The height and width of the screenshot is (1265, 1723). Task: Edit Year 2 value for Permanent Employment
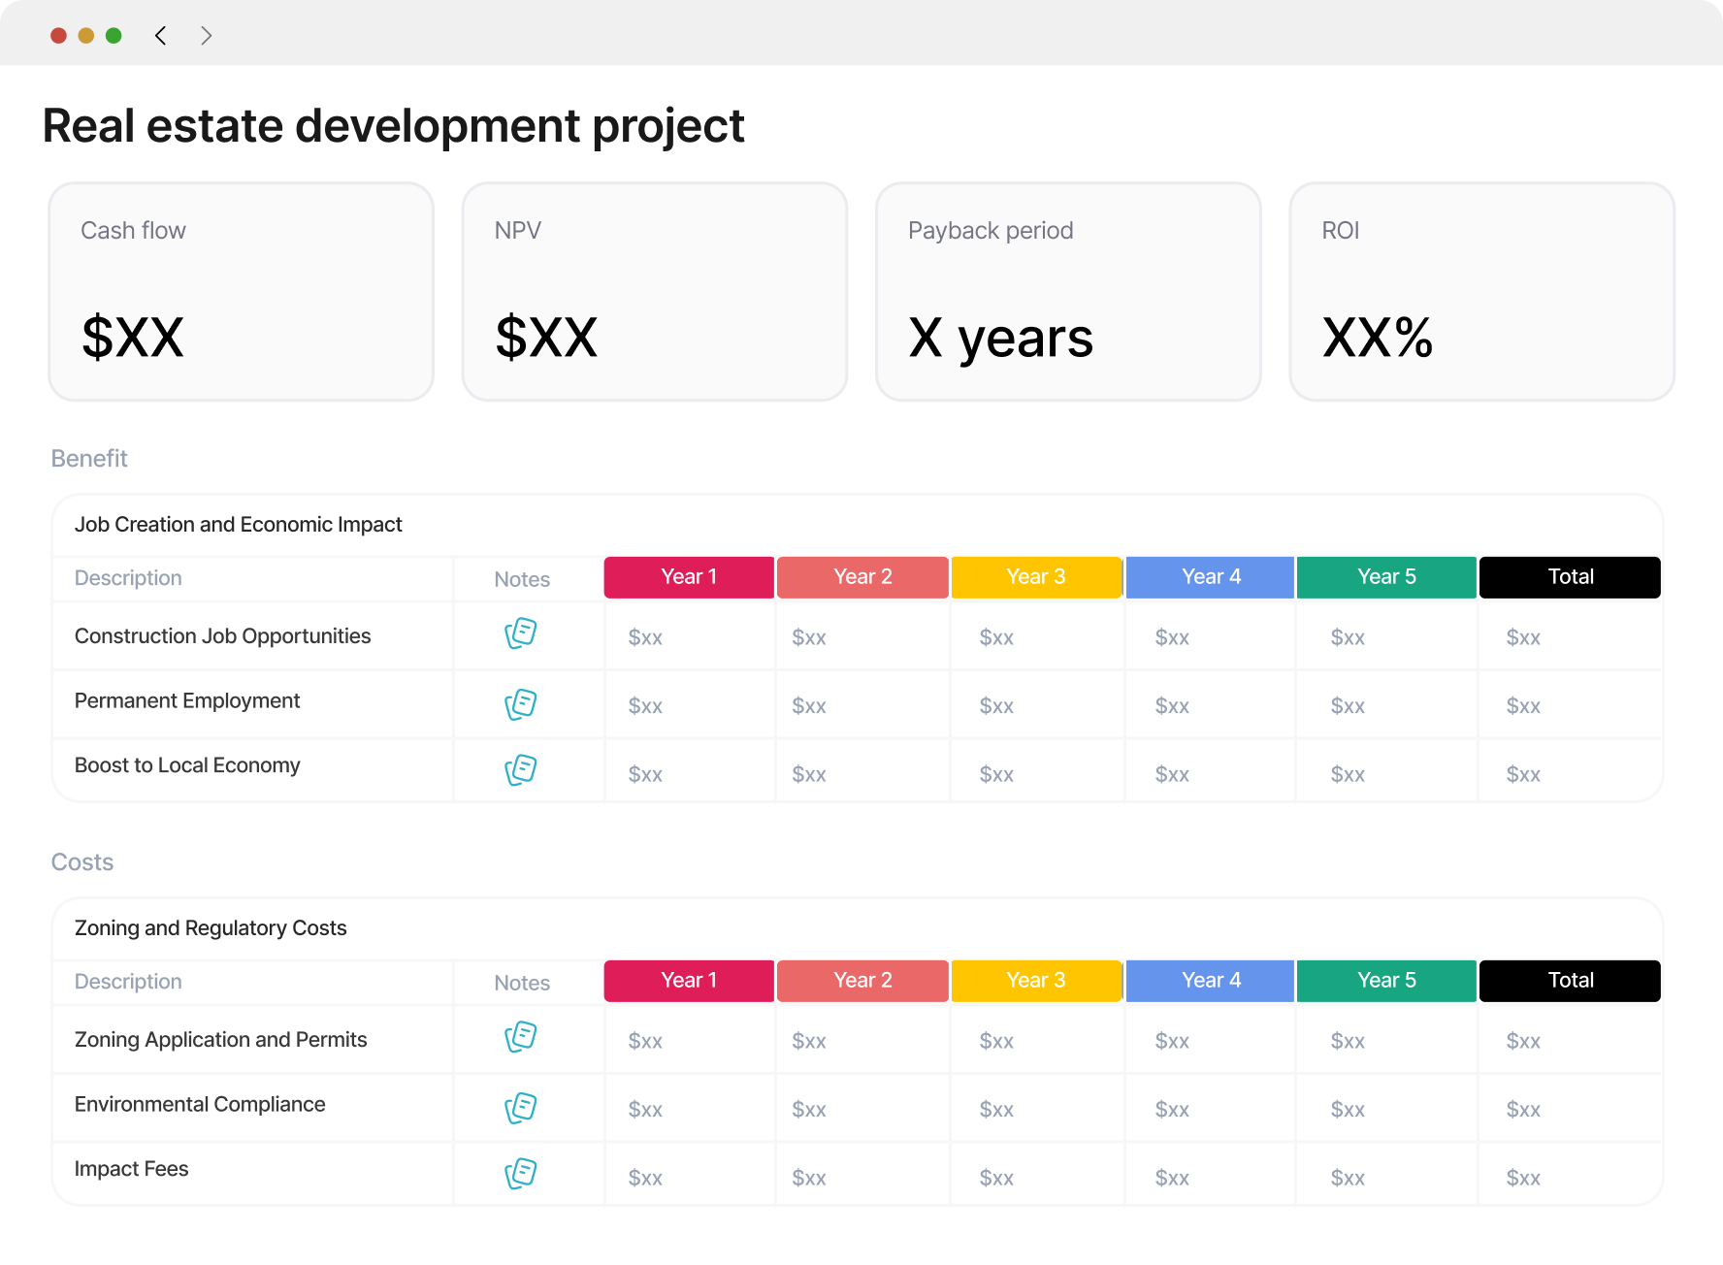(809, 706)
